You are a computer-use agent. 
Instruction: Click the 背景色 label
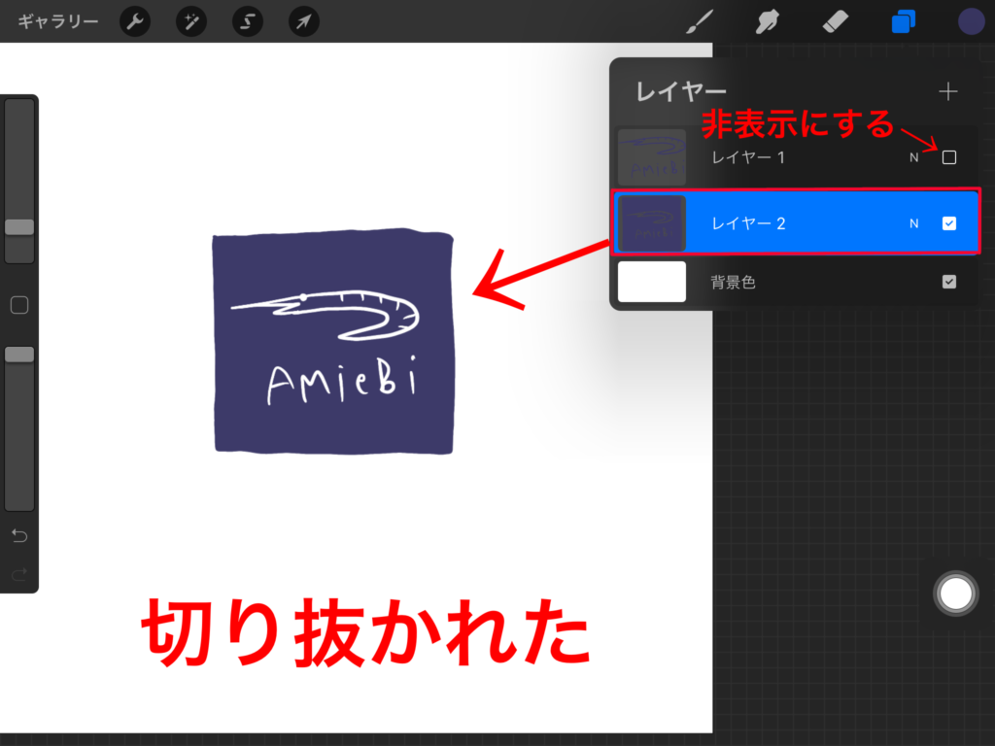tap(733, 283)
